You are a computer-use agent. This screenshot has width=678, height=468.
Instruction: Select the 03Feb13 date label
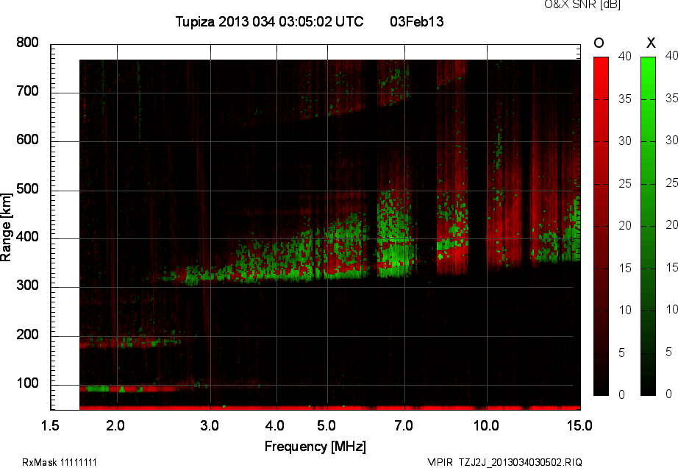(416, 22)
